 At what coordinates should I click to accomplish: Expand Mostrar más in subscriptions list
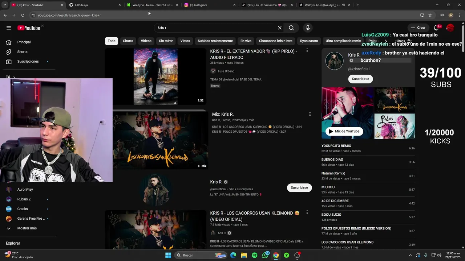tap(28, 228)
